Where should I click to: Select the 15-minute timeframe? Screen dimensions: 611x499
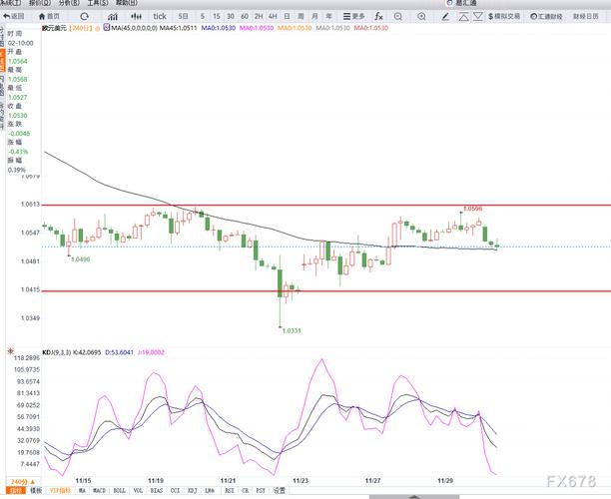tap(217, 16)
